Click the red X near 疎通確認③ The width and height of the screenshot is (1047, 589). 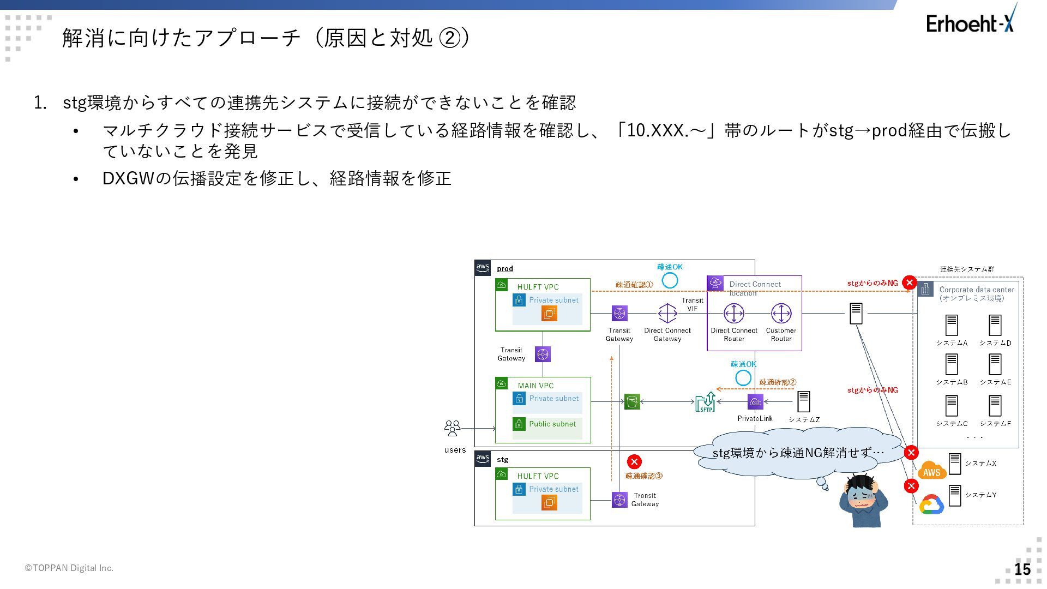(x=634, y=462)
